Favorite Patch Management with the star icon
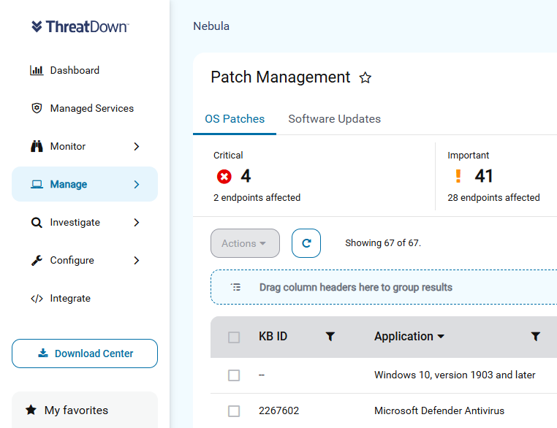557x428 pixels. (365, 77)
